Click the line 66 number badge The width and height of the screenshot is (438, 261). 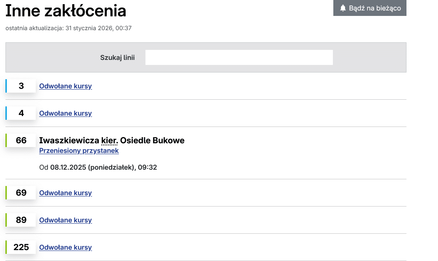[x=21, y=140]
